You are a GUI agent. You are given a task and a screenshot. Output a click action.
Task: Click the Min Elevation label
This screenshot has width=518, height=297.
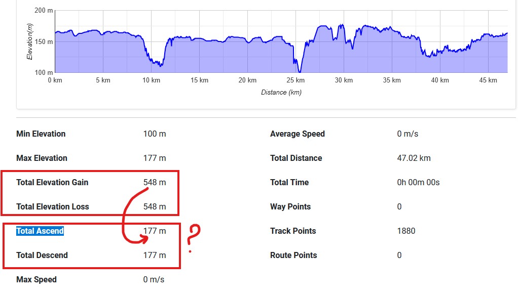[x=41, y=134]
